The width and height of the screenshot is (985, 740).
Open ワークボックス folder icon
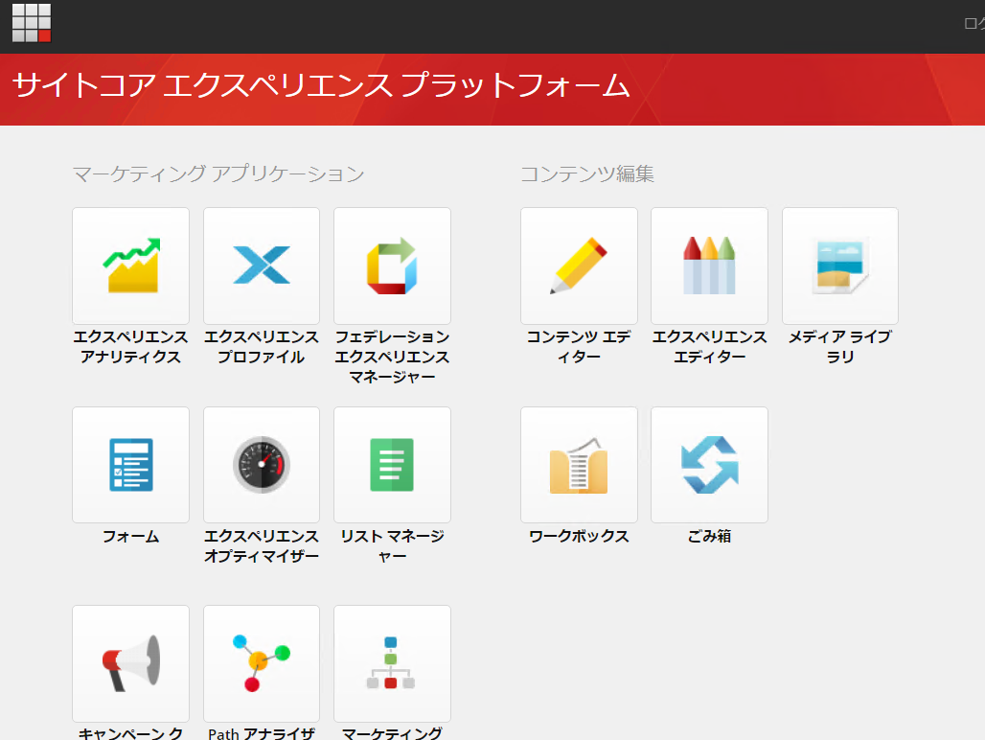point(579,465)
